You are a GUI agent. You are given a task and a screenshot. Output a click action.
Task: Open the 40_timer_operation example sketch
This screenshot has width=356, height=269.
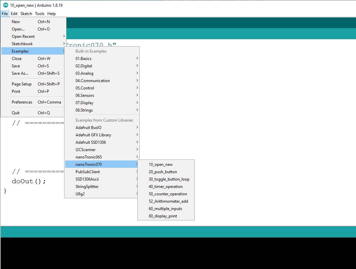point(166,187)
